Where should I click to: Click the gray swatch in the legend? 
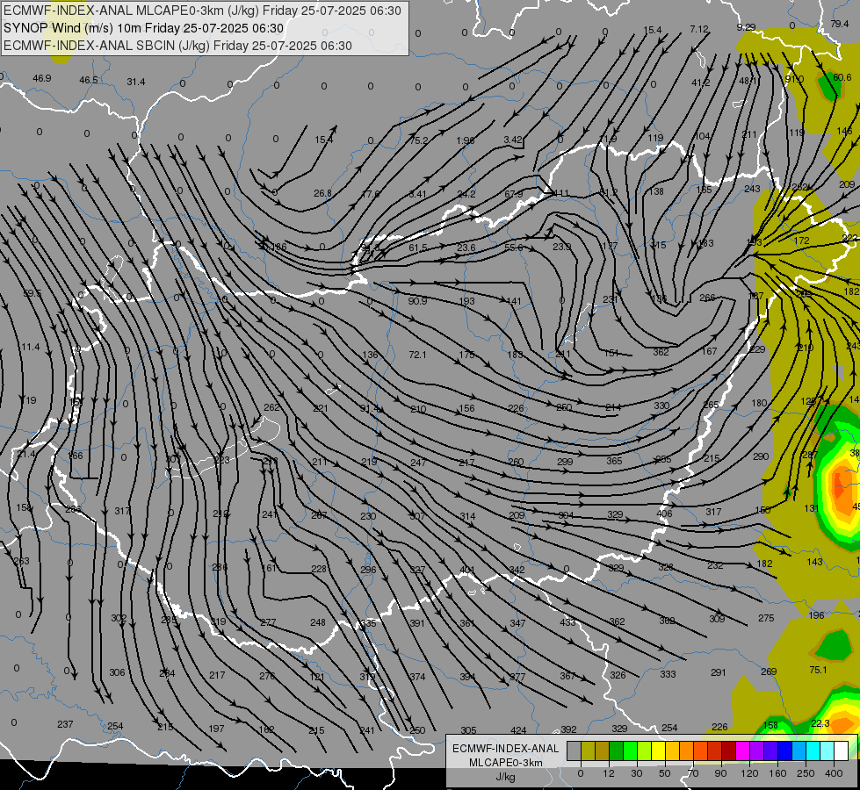pos(574,750)
